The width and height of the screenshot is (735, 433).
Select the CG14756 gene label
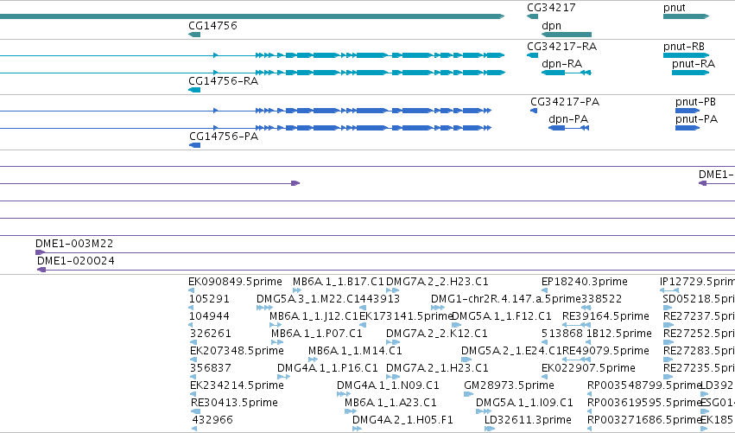(212, 25)
